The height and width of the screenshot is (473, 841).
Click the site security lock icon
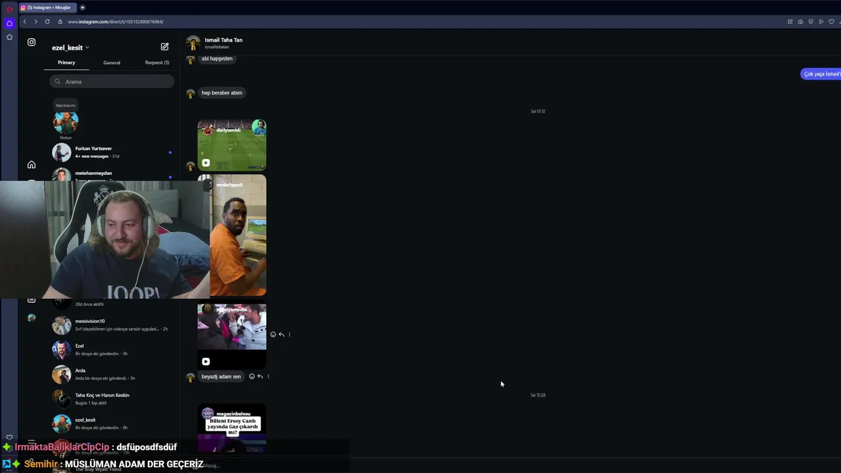click(x=60, y=22)
